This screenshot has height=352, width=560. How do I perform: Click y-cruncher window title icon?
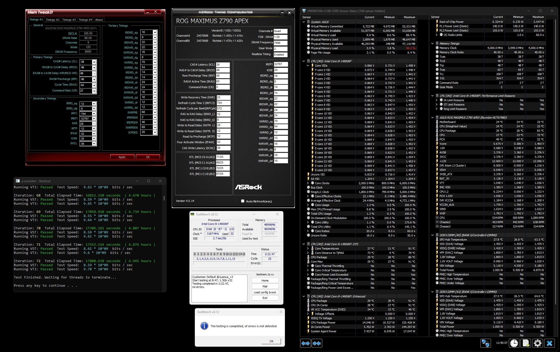coord(18,181)
